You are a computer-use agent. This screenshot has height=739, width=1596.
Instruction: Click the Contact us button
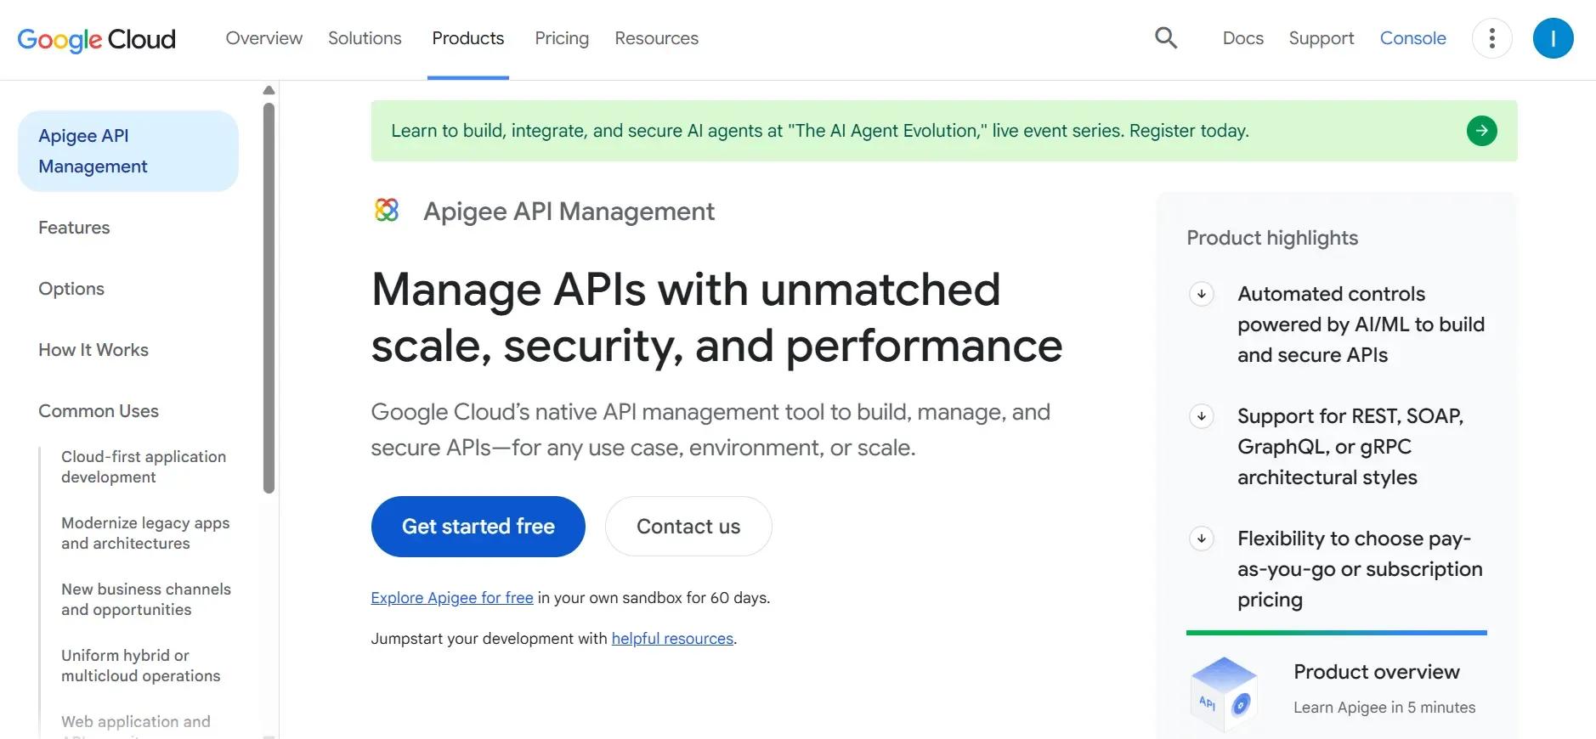(x=688, y=527)
